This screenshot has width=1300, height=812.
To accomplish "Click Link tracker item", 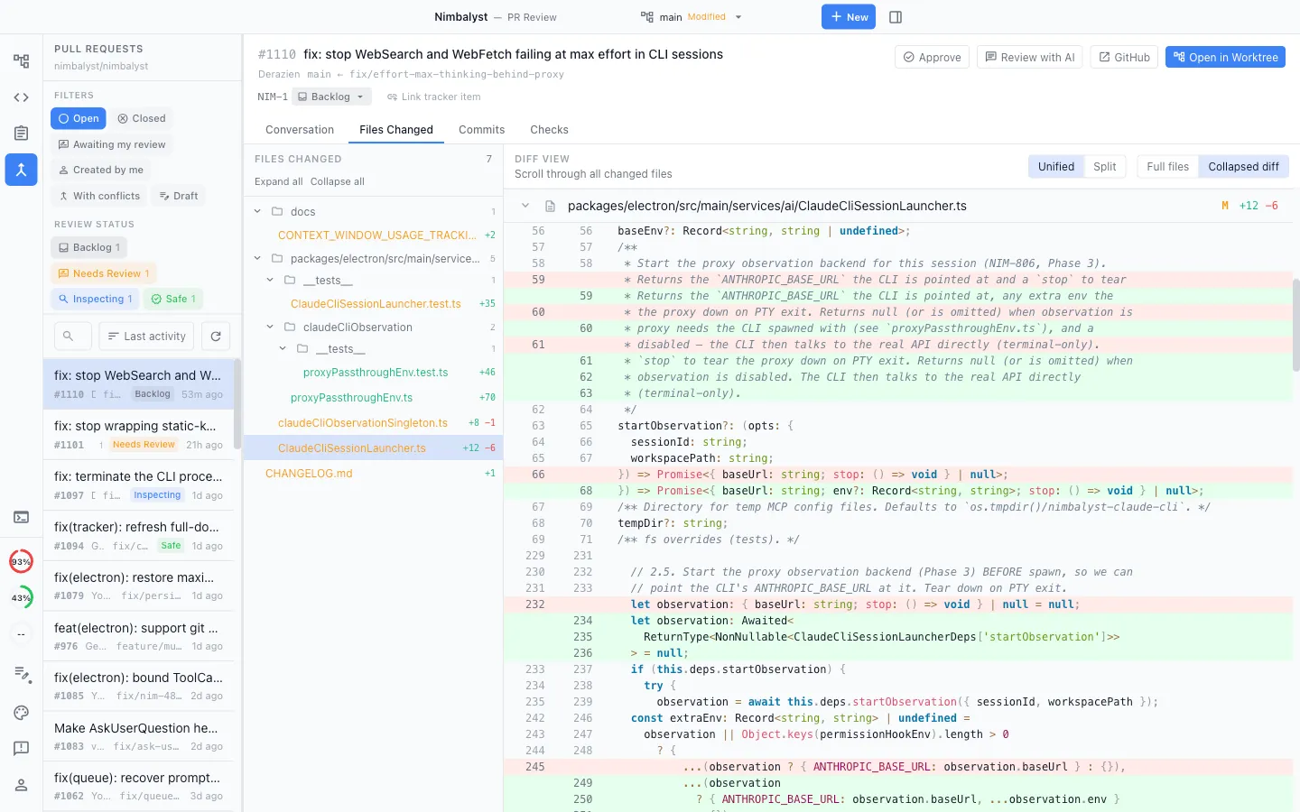I will click(x=433, y=97).
